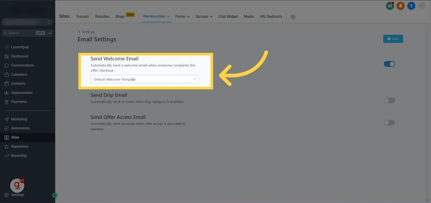The height and width of the screenshot is (203, 431).
Task: Turn on Send Offer Access Email toggle
Action: (x=389, y=122)
